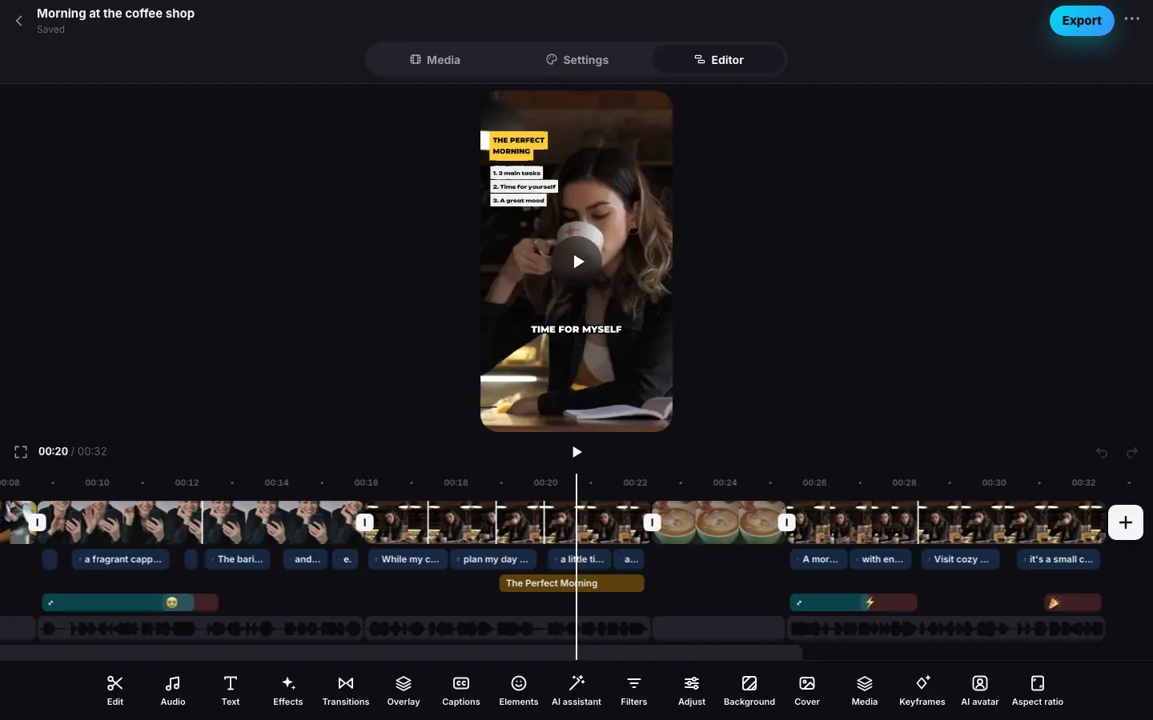Open the Background tool
The height and width of the screenshot is (720, 1153).
coord(749,690)
